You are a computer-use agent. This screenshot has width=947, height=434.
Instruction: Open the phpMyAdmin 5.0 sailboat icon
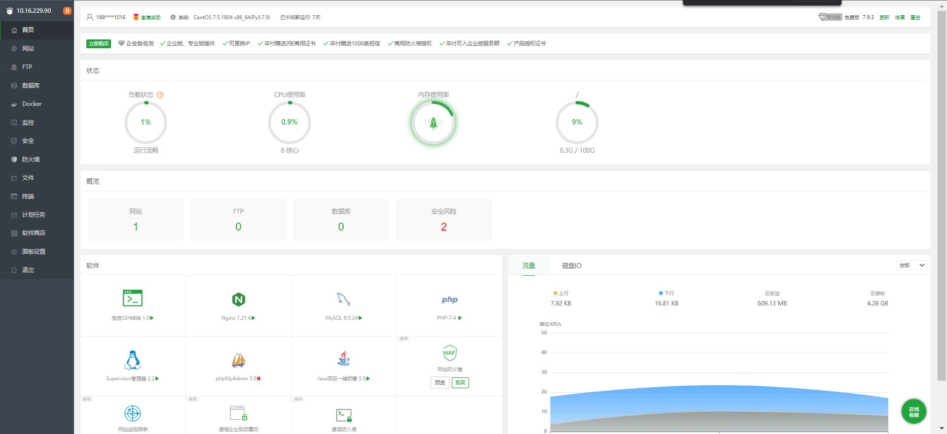click(x=239, y=360)
